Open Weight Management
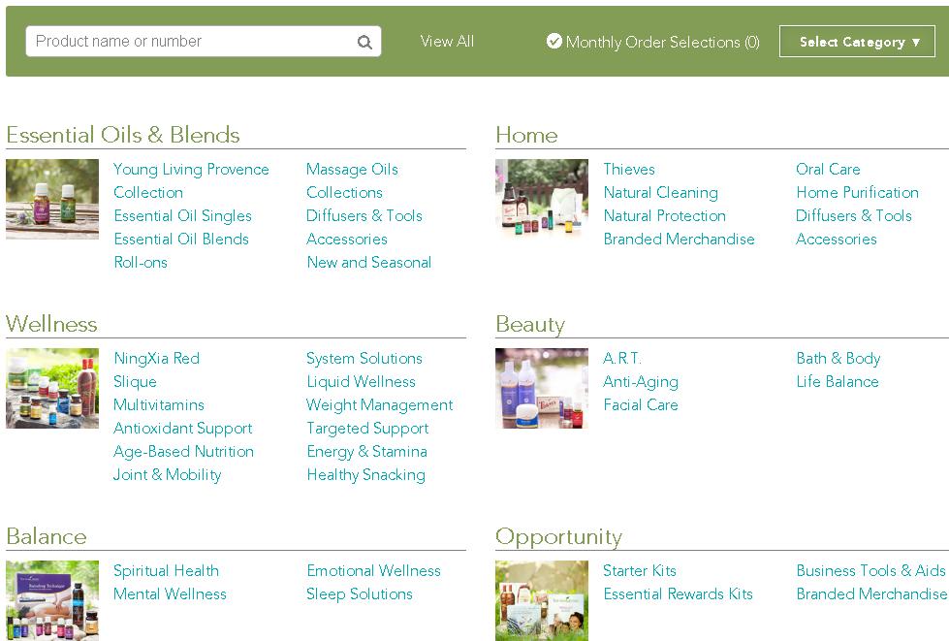The height and width of the screenshot is (641, 949). (x=379, y=405)
